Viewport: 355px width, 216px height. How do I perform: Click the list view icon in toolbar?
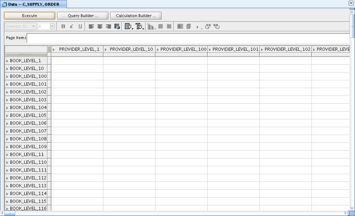pyautogui.click(x=161, y=26)
